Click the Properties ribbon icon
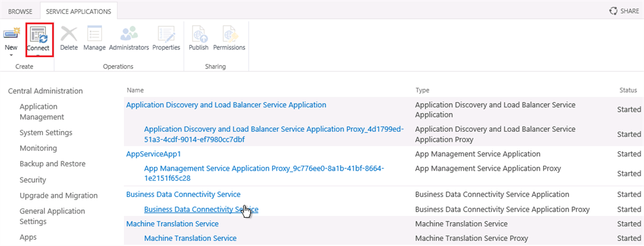 tap(166, 34)
